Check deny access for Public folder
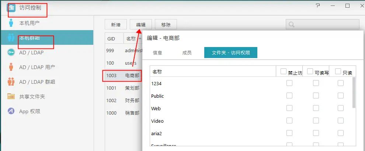Image resolution: width=365 pixels, height=151 pixels. coord(289,96)
